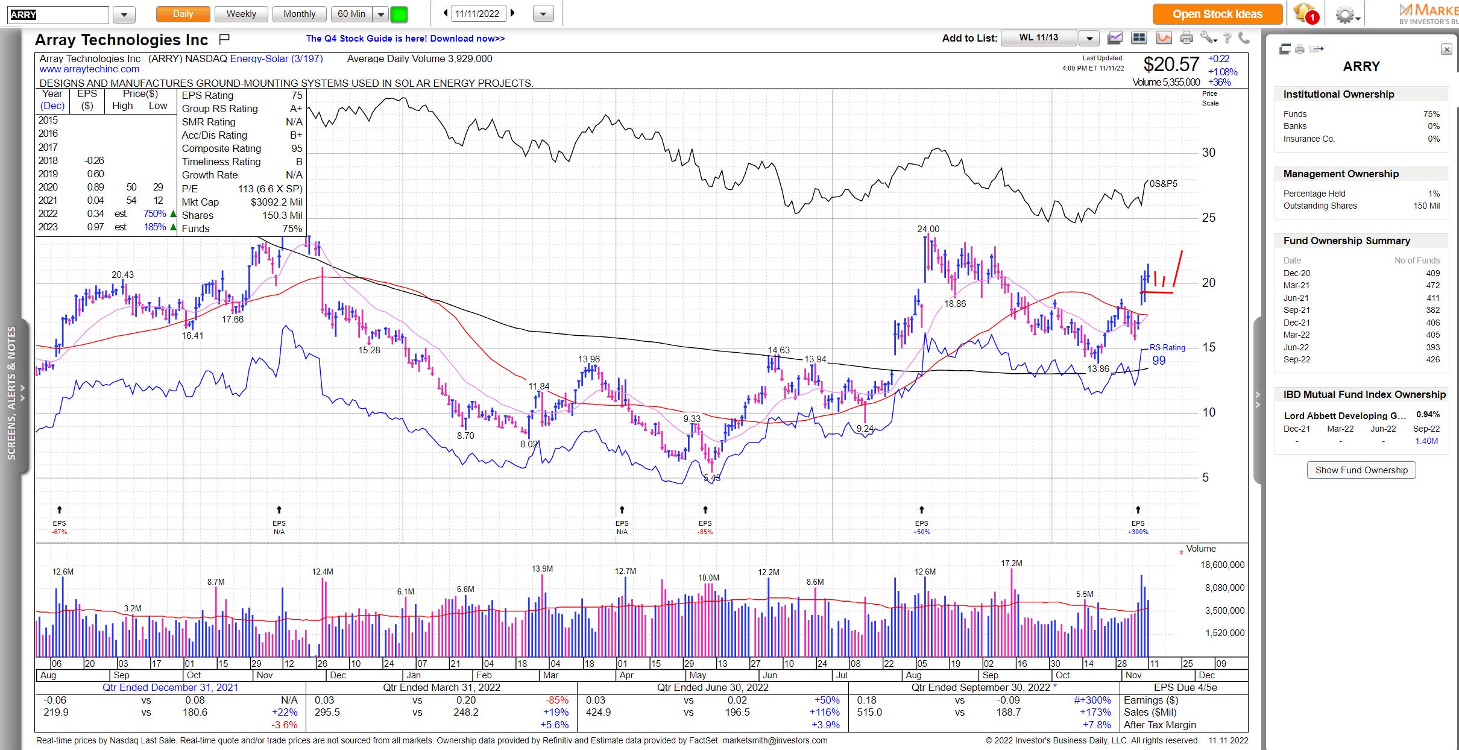
Task: Switch to the Weekly chart
Action: (241, 14)
